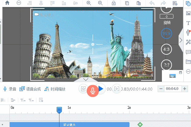Click the blue timeline playhead marker
Screen dimensions: 191x127
coord(59,110)
